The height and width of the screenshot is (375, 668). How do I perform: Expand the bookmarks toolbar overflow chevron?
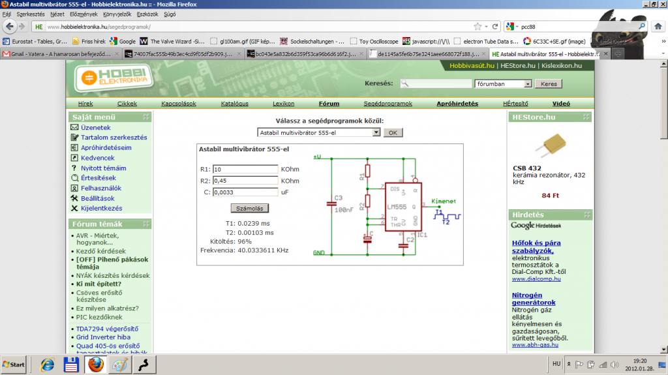[x=663, y=41]
